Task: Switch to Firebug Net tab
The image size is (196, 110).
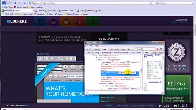Action: pyautogui.click(x=129, y=49)
